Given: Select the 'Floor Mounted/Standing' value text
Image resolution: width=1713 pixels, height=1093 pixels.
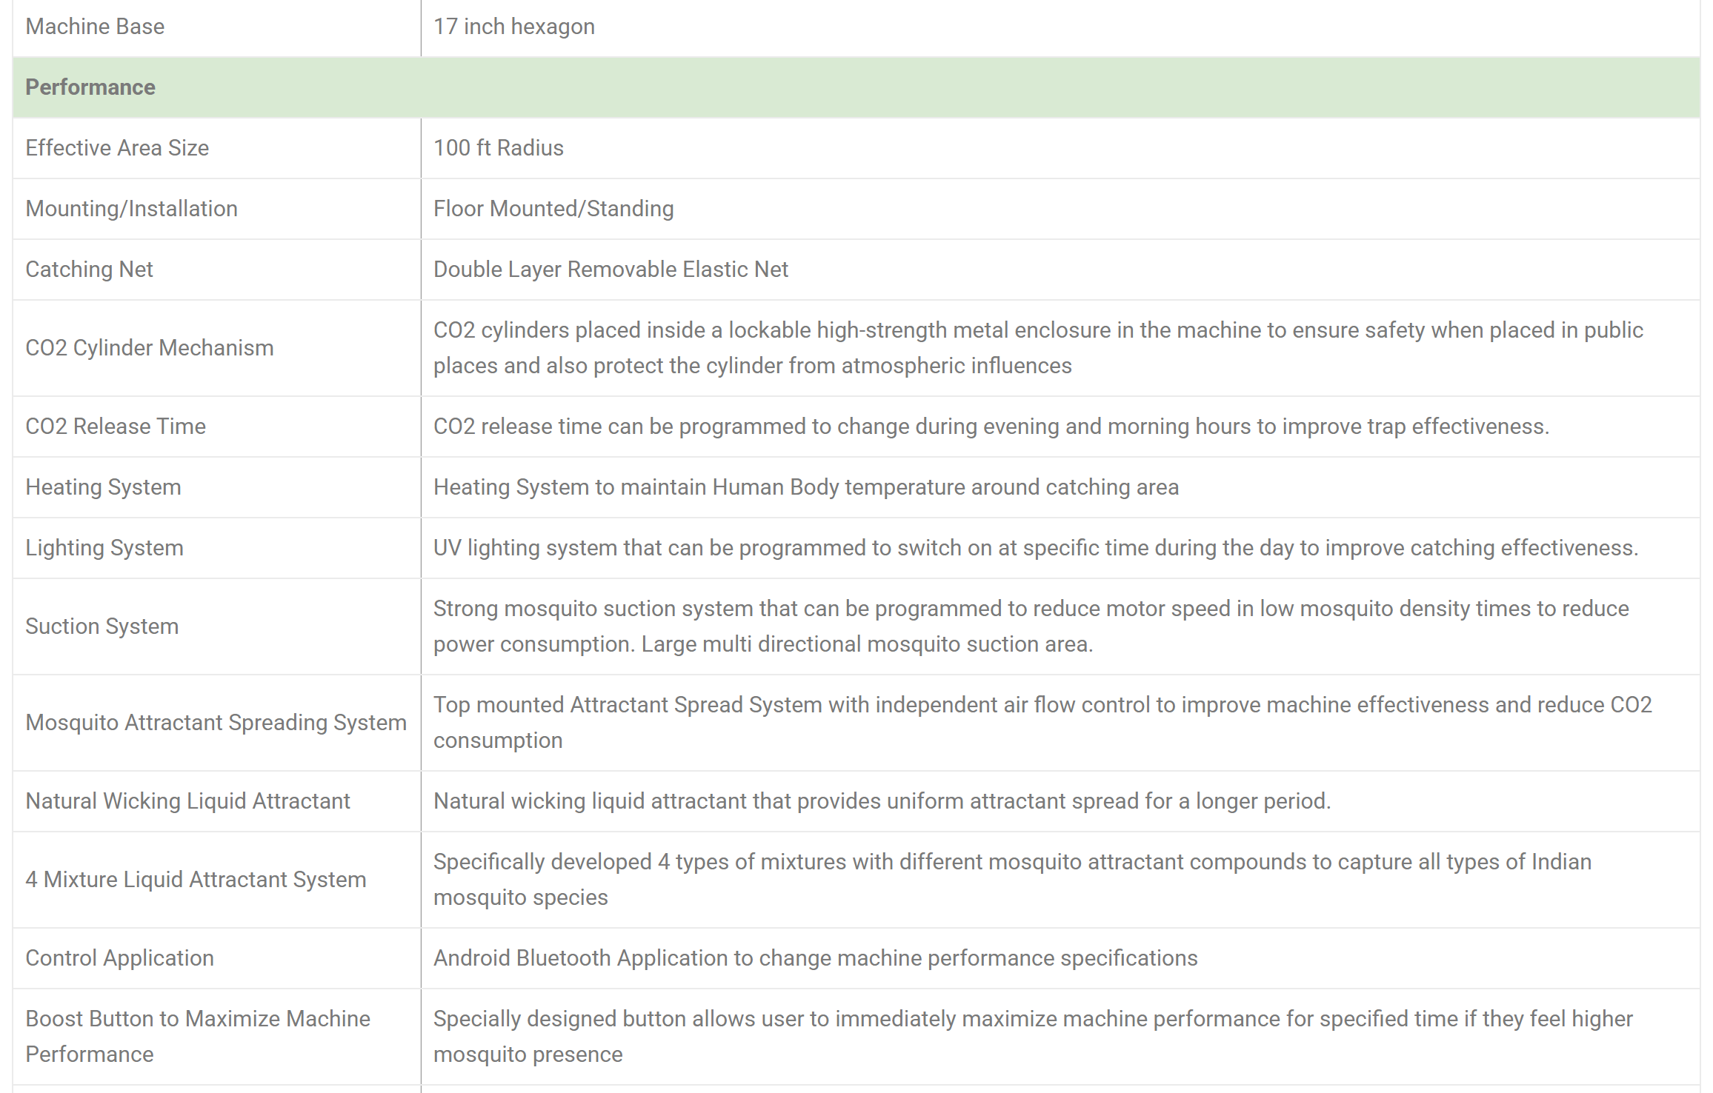Looking at the screenshot, I should (553, 209).
